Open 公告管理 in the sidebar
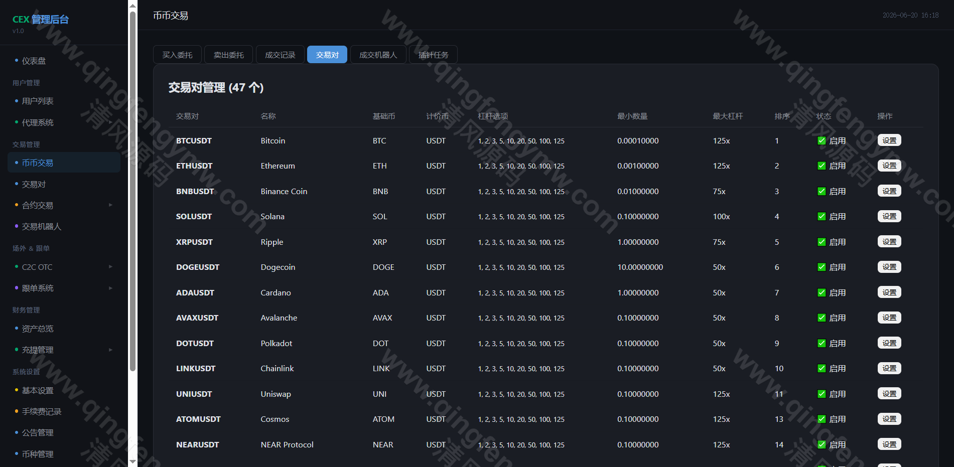Image resolution: width=954 pixels, height=467 pixels. point(64,432)
